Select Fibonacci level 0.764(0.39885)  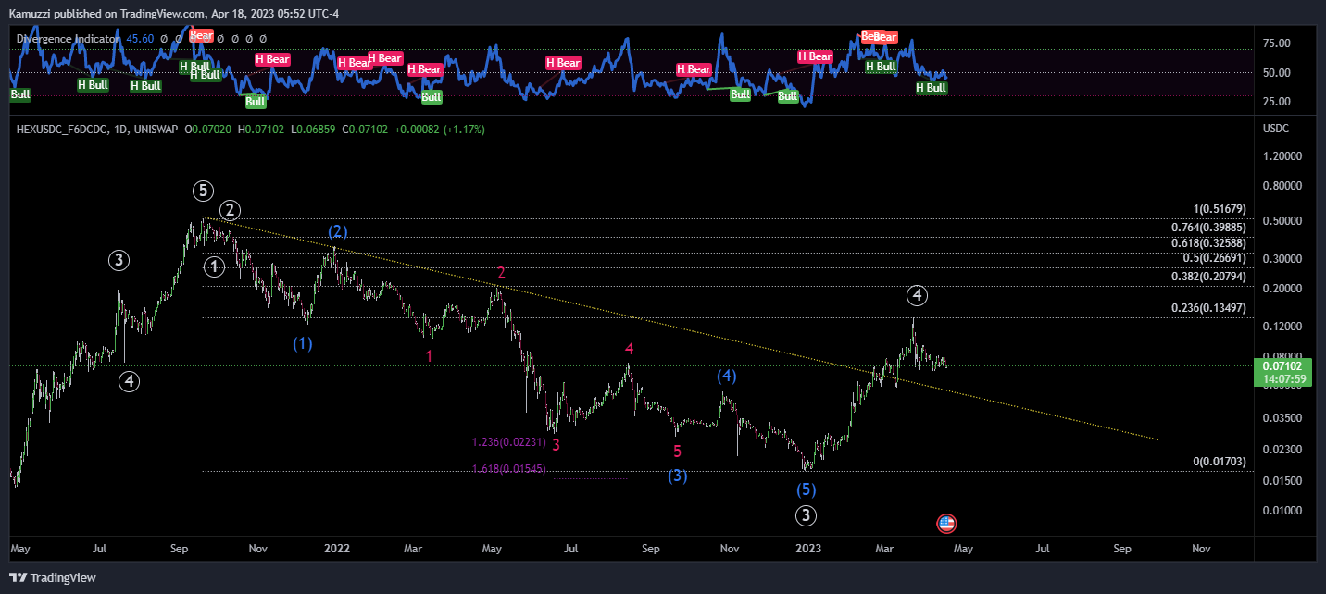coord(1208,228)
